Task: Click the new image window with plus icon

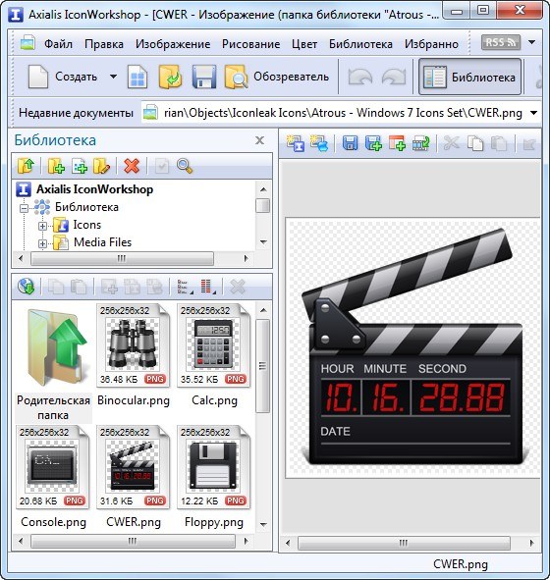Action: [x=397, y=143]
